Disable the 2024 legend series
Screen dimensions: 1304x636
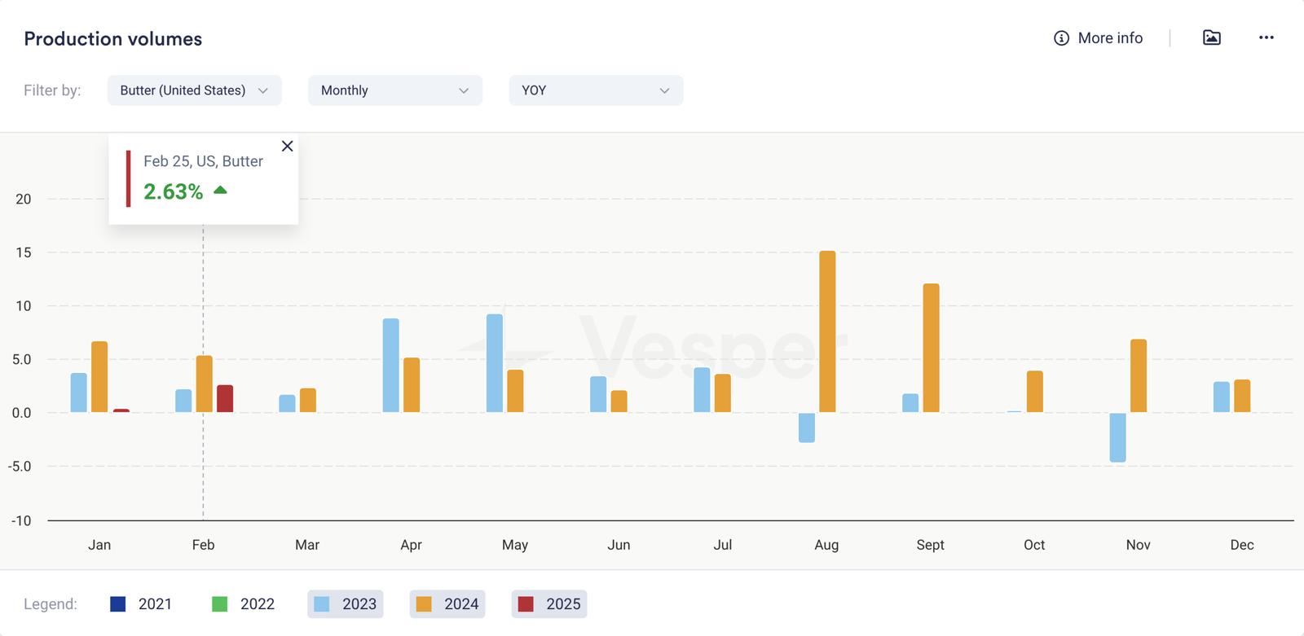447,604
